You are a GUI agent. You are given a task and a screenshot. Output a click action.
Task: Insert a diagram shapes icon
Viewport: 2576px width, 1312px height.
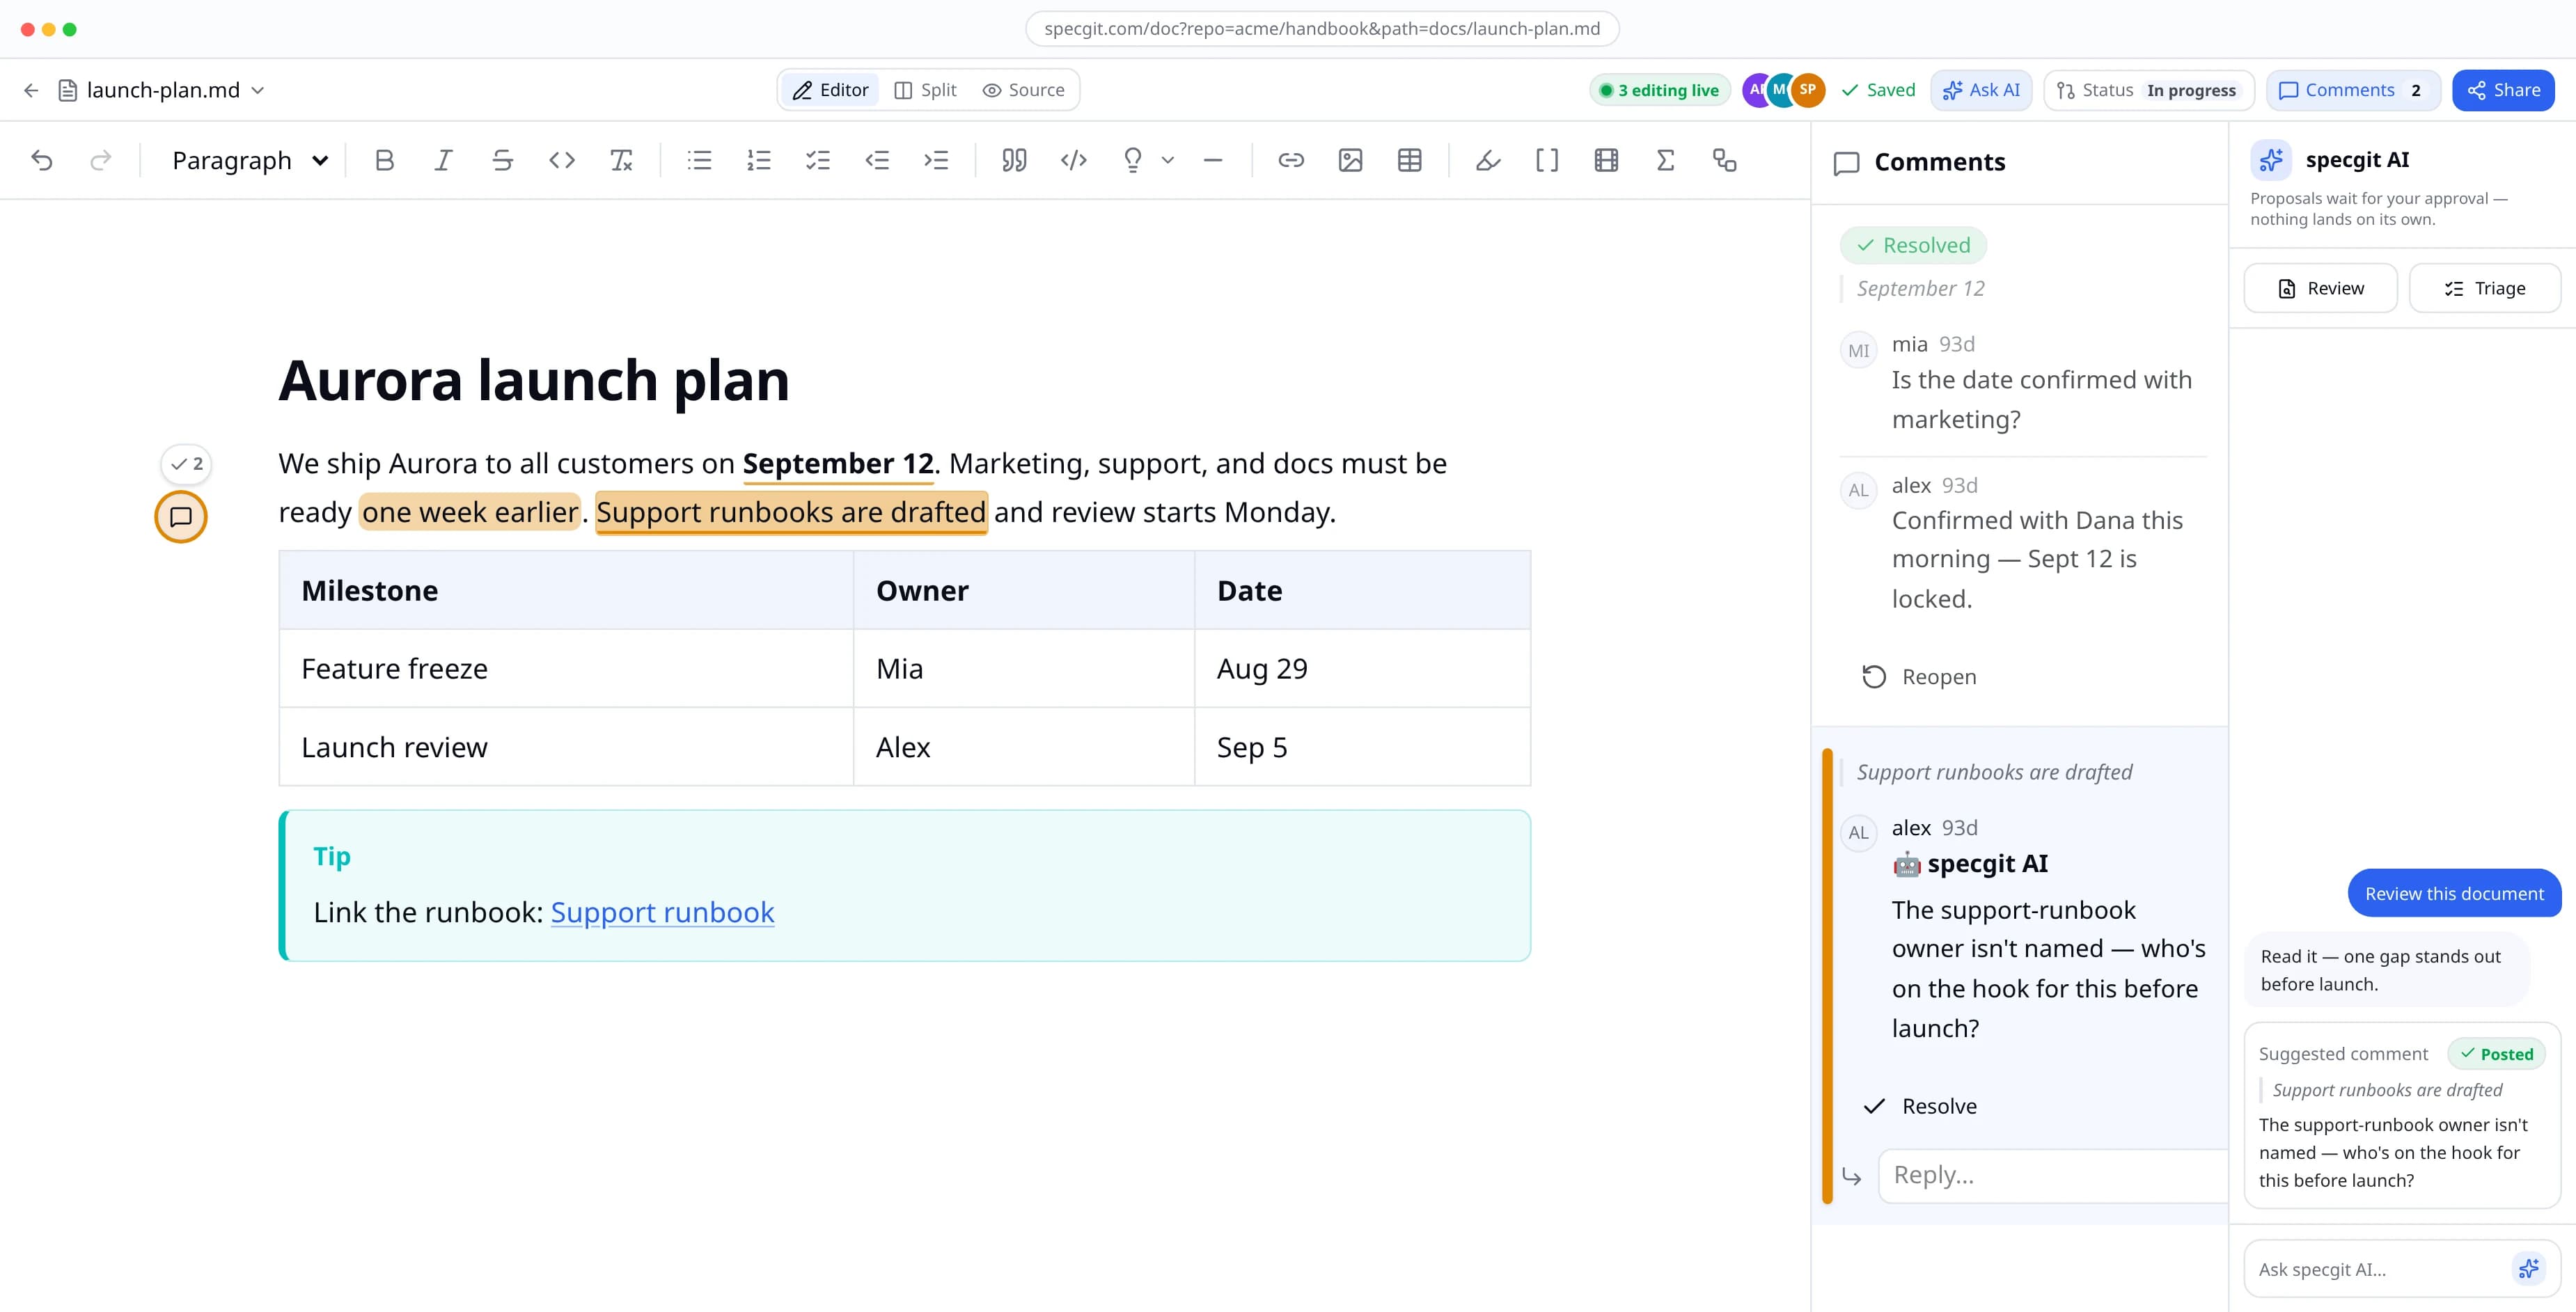tap(1724, 160)
